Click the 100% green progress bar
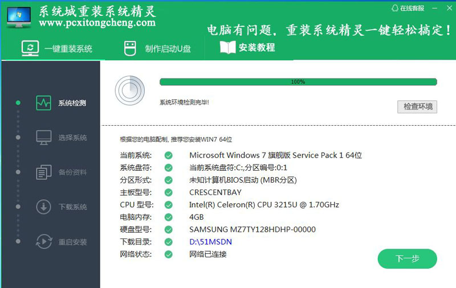This screenshot has height=288, width=456. [298, 82]
